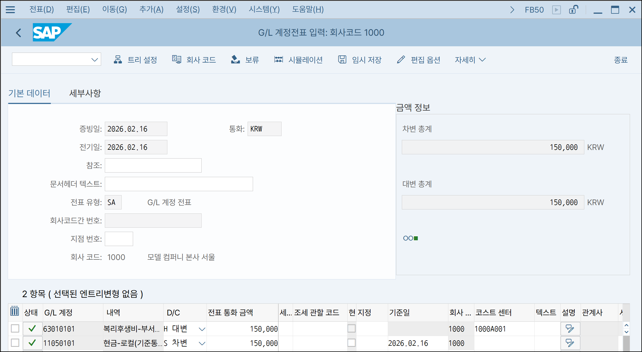Open Company code (회사 코드) toolbar icon
642x352 pixels.
(176, 59)
